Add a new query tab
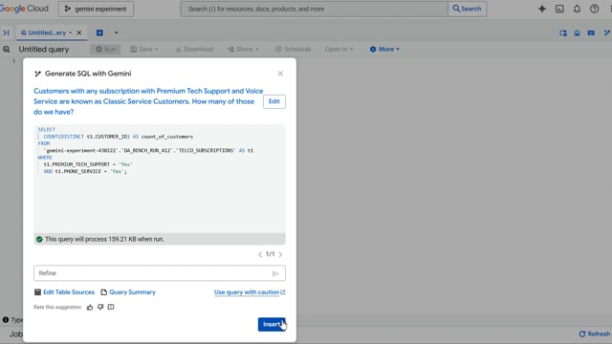The image size is (612, 344). [x=99, y=32]
